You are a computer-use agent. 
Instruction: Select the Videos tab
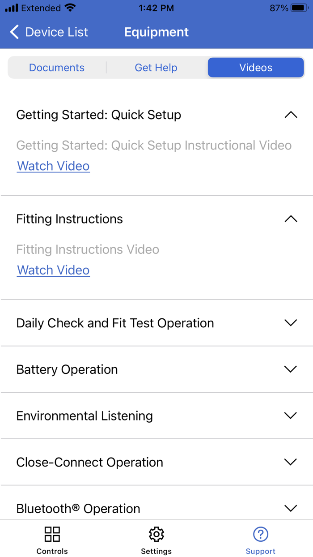click(x=256, y=68)
